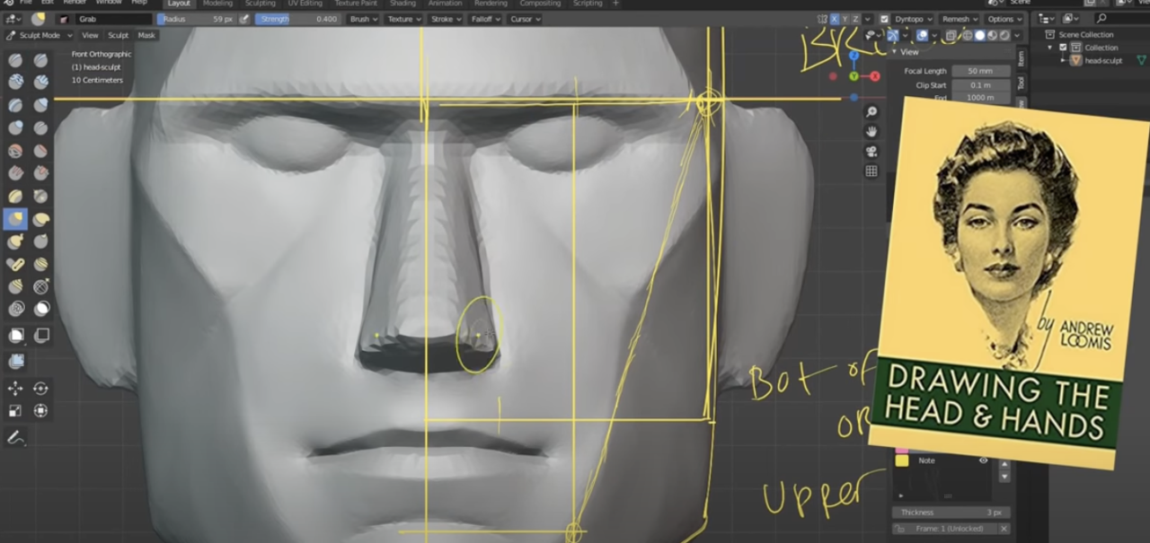Click the highlighted Grab brush tool
Screen dimensions: 1150x543
pyautogui.click(x=15, y=219)
